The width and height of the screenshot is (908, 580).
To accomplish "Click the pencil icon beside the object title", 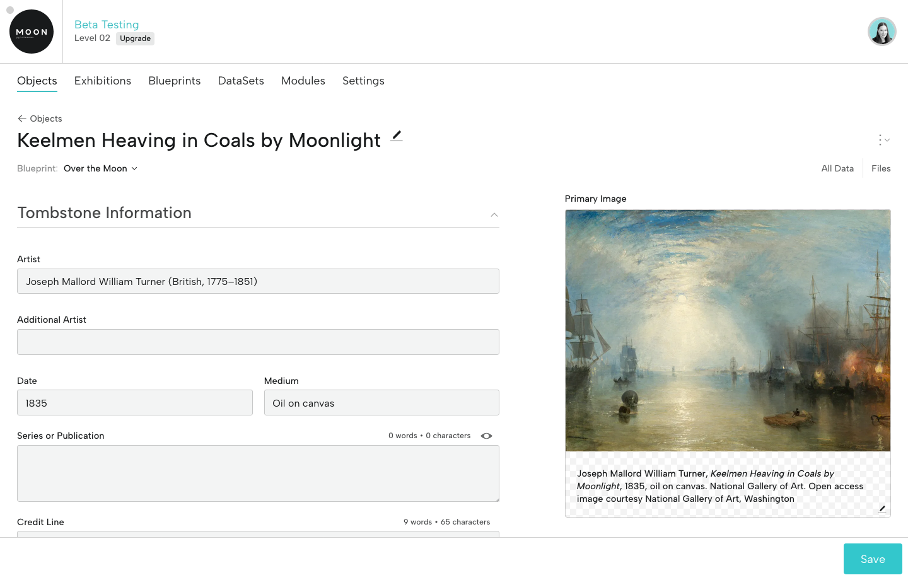I will click(x=396, y=136).
